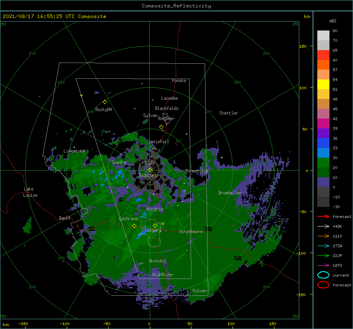
Task: Click the Blackfalds city label
Action: [167, 108]
